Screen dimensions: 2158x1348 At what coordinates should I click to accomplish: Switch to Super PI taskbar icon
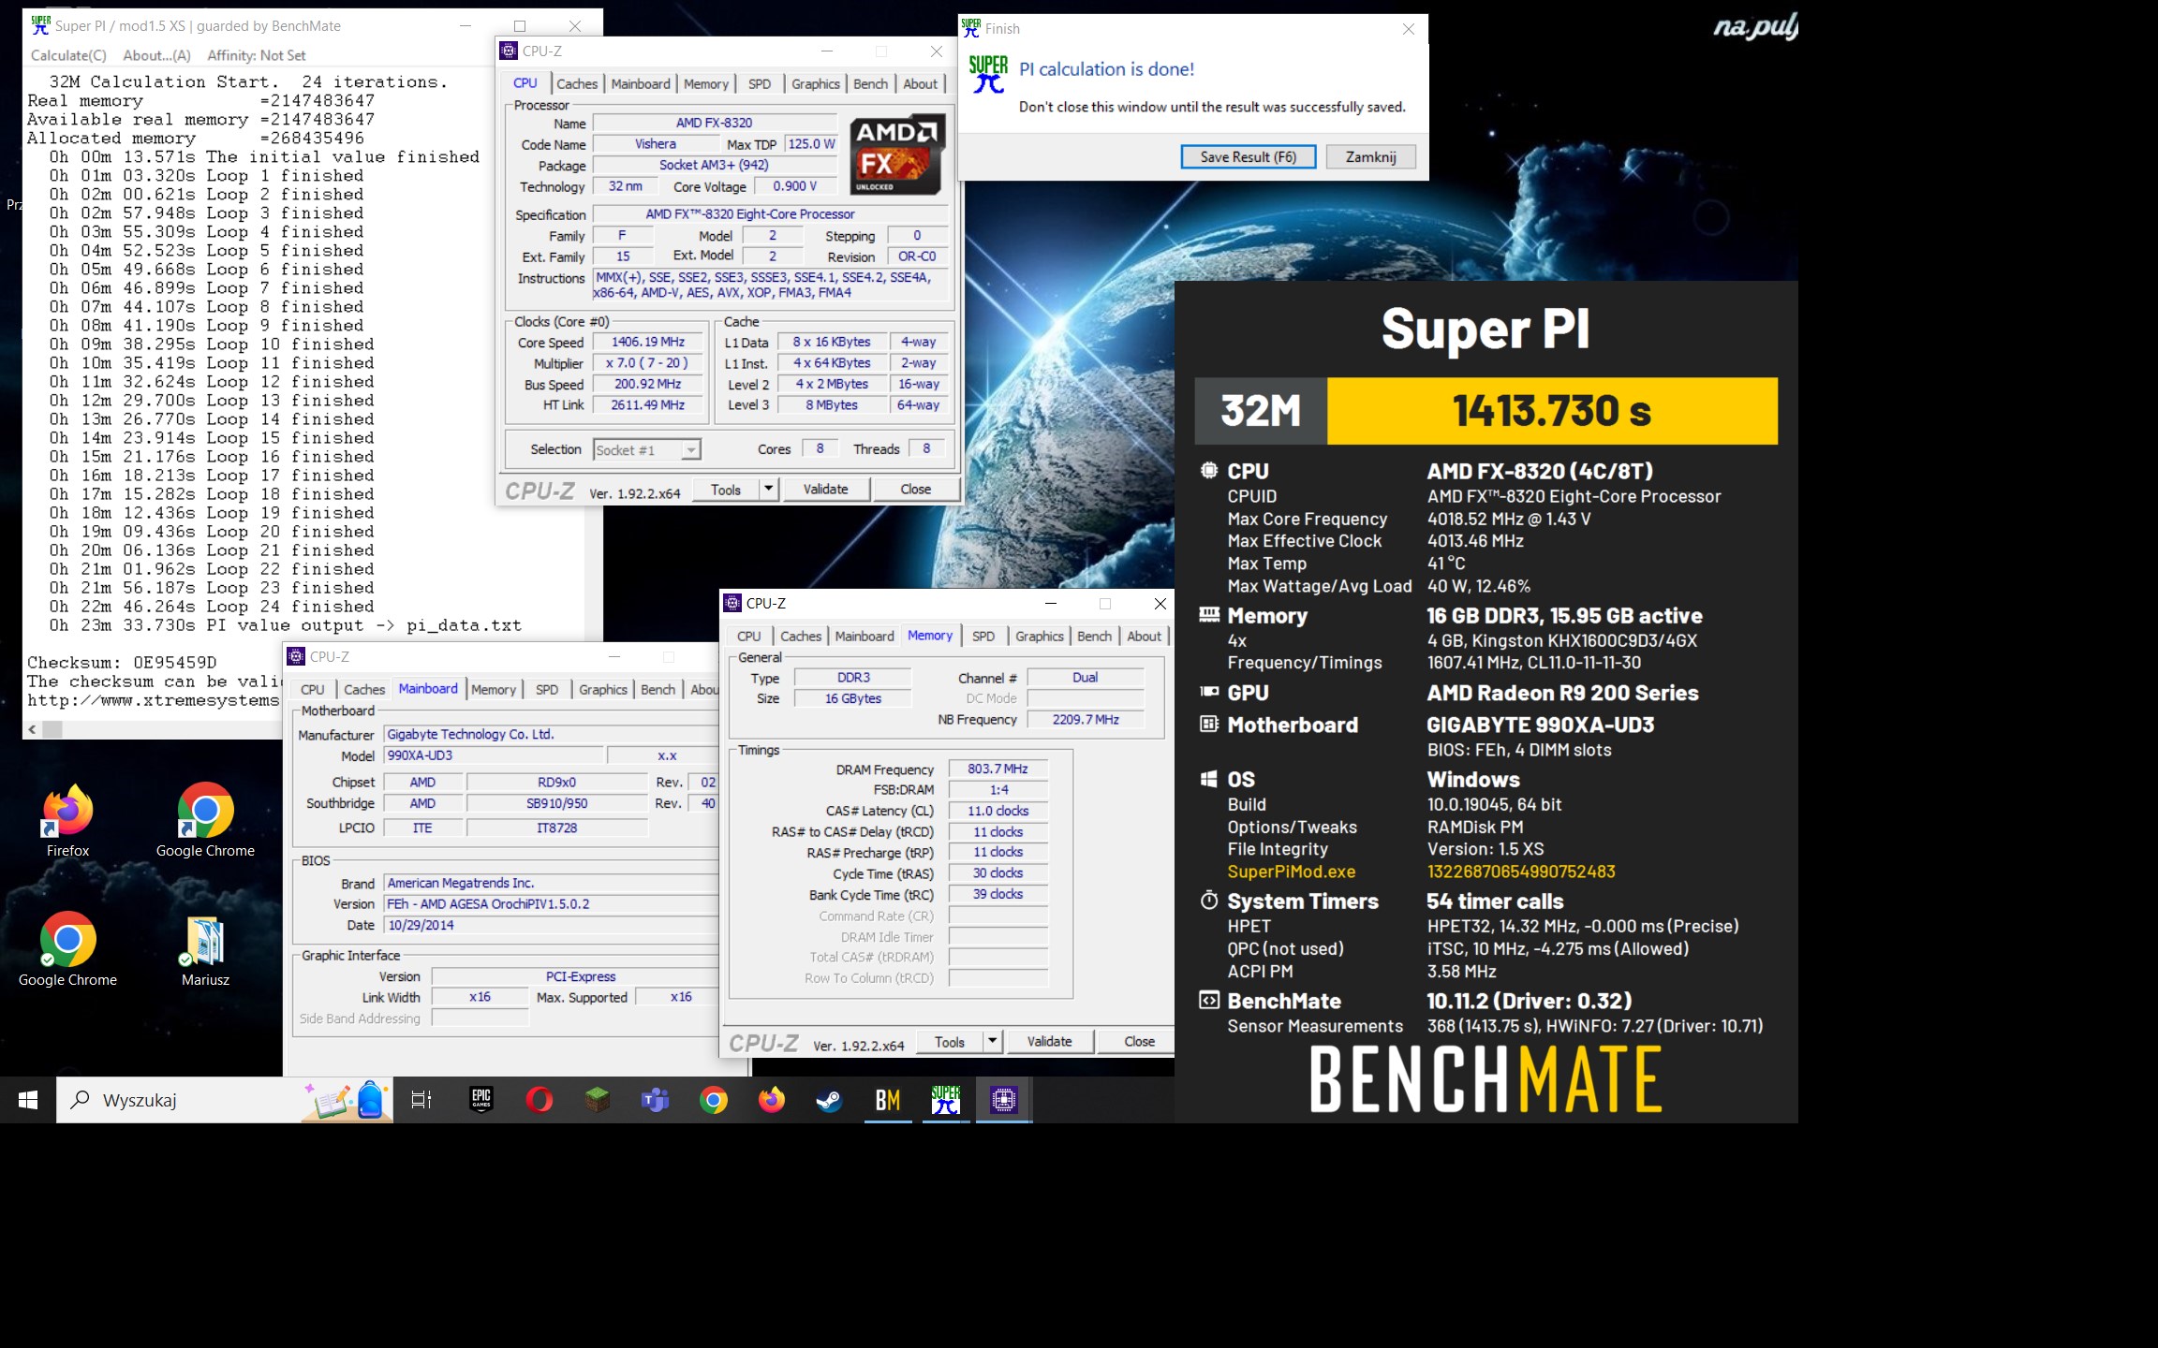[946, 1100]
